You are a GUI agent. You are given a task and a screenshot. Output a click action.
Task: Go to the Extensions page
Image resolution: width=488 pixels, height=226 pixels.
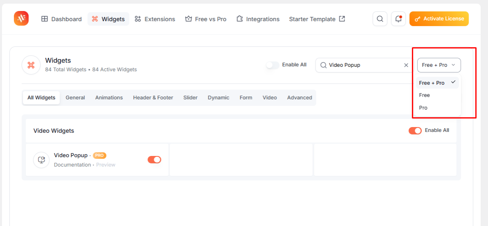coord(155,19)
